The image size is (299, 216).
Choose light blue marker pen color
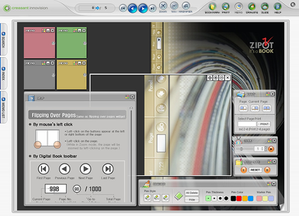point(271,199)
